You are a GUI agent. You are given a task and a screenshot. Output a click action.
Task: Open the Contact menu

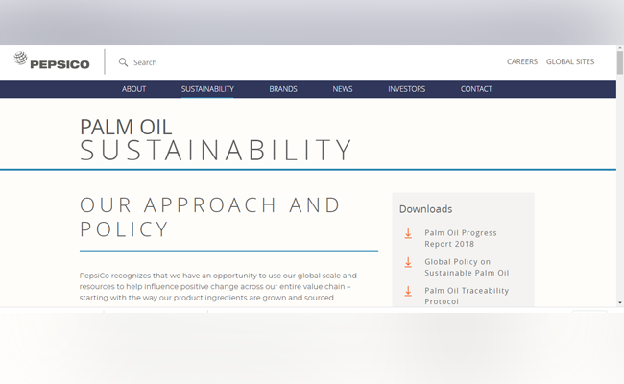(x=476, y=89)
